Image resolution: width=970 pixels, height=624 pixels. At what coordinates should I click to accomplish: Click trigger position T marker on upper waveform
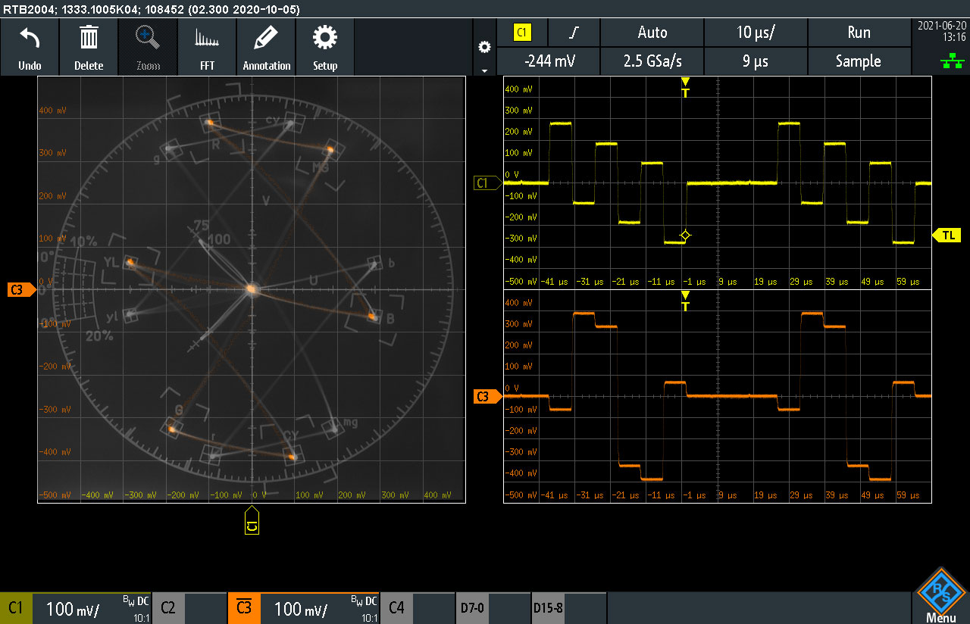[x=685, y=87]
